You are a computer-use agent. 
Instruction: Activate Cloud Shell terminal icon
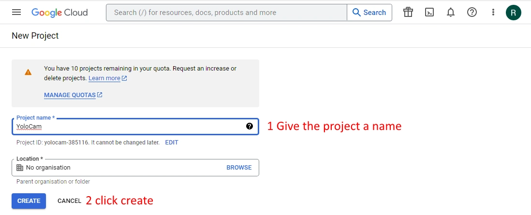click(429, 13)
